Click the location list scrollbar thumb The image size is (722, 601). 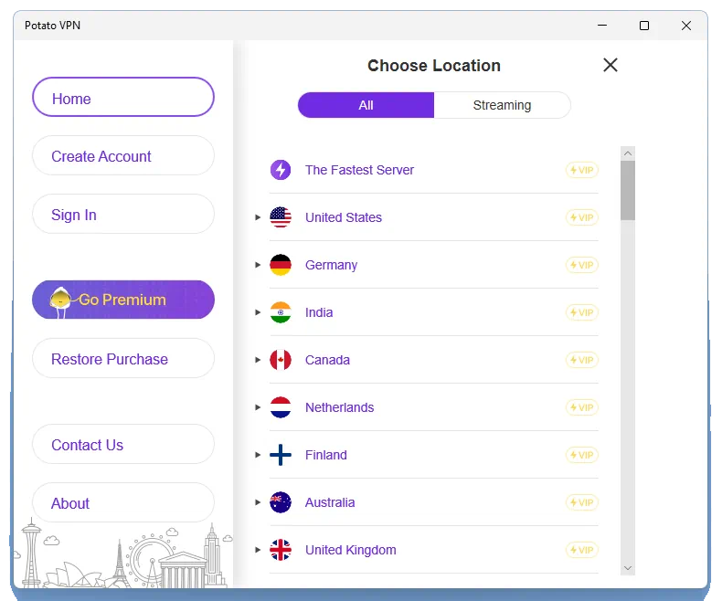(x=627, y=190)
